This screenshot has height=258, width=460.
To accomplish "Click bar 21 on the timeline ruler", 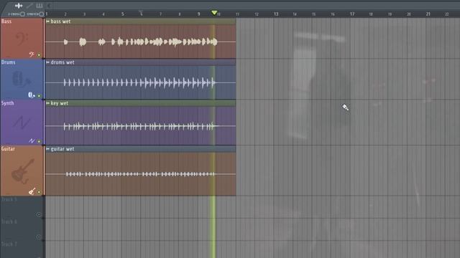I will point(428,14).
